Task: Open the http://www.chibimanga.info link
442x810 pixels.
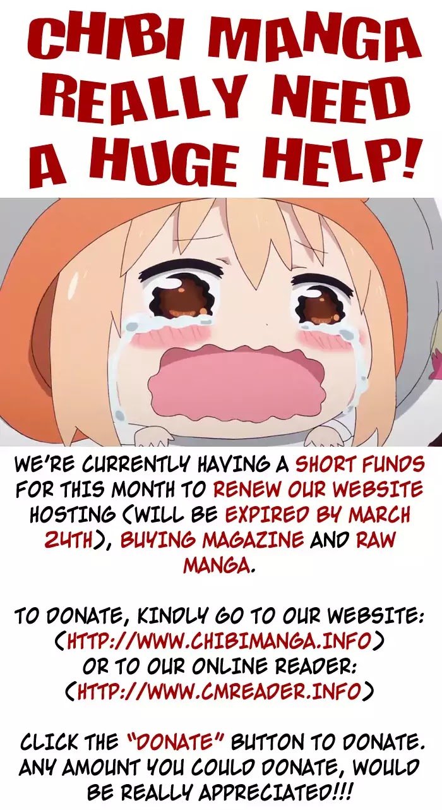Action: coord(218,641)
